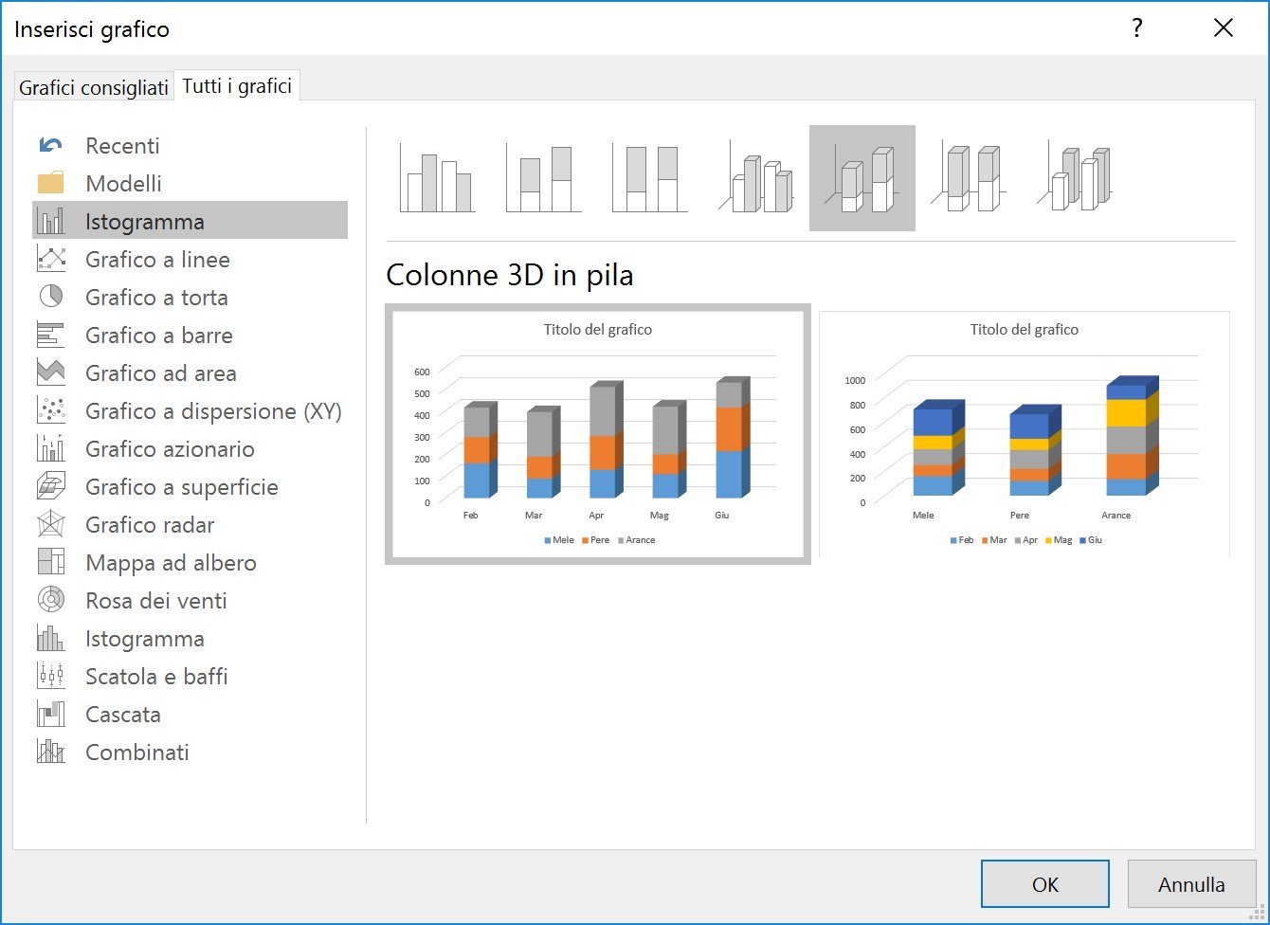Select the Combinati category
Viewport: 1270px width, 925px height.
pos(190,752)
